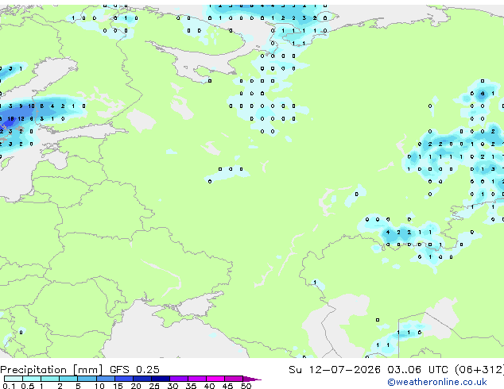The width and height of the screenshot is (504, 389).
Task: Click legend label '20' under the color bar
Action: click(136, 386)
